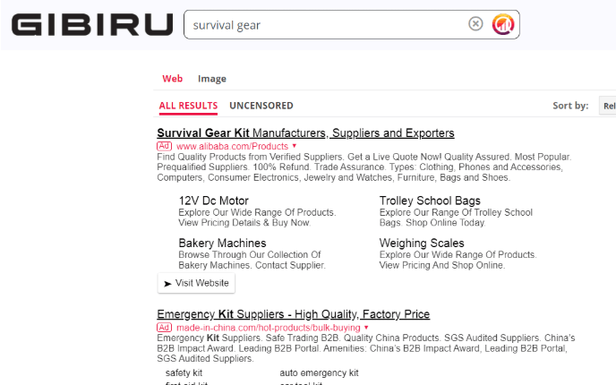This screenshot has height=385, width=616.
Task: Open Emergency Kit Suppliers result title
Action: point(294,314)
